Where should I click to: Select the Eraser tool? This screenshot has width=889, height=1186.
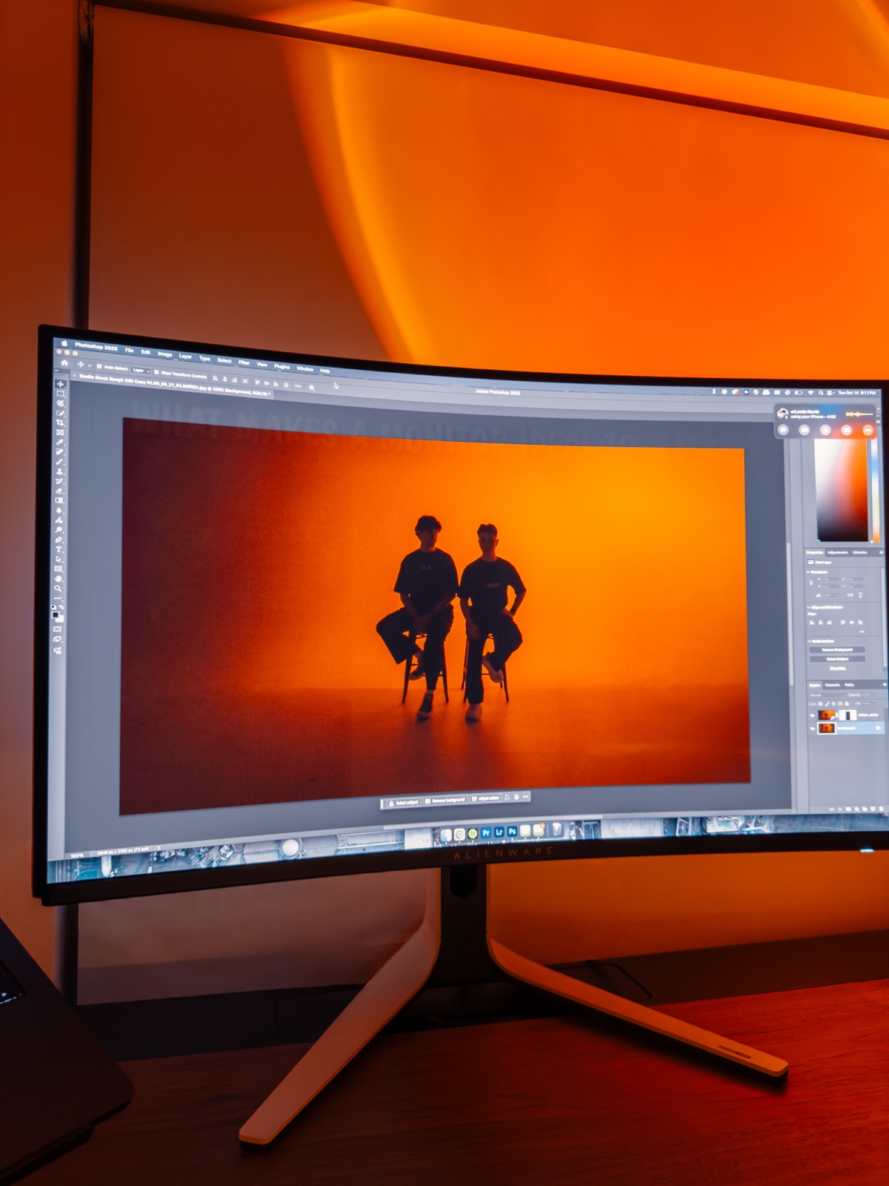pyautogui.click(x=59, y=491)
